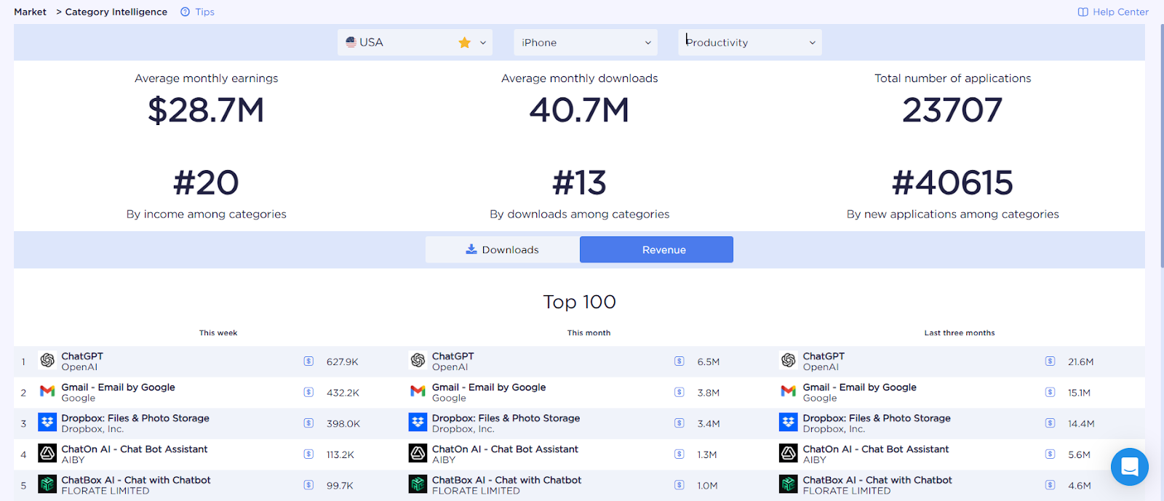
Task: Click Dropbox icon in This week column
Action: point(47,422)
